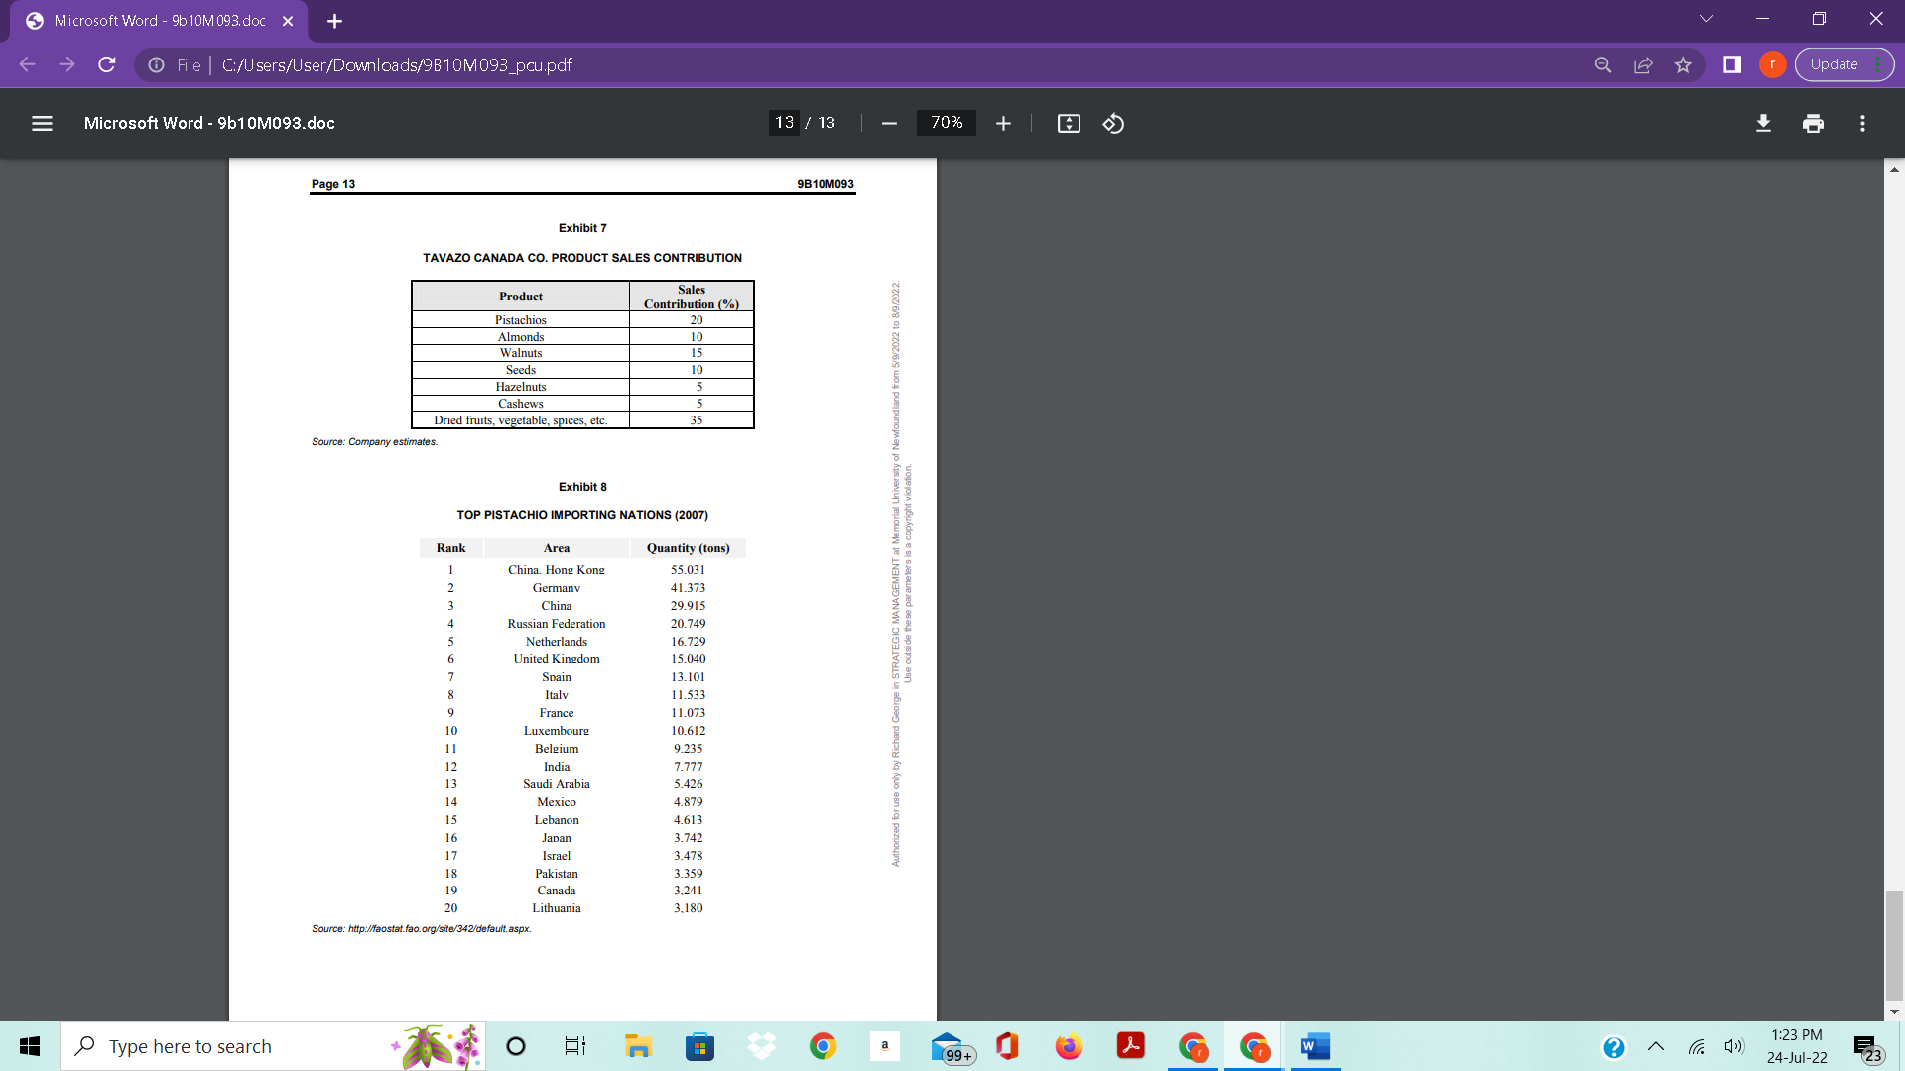Select the Microsoft Word 9b10M093.doc tab

coord(159,21)
